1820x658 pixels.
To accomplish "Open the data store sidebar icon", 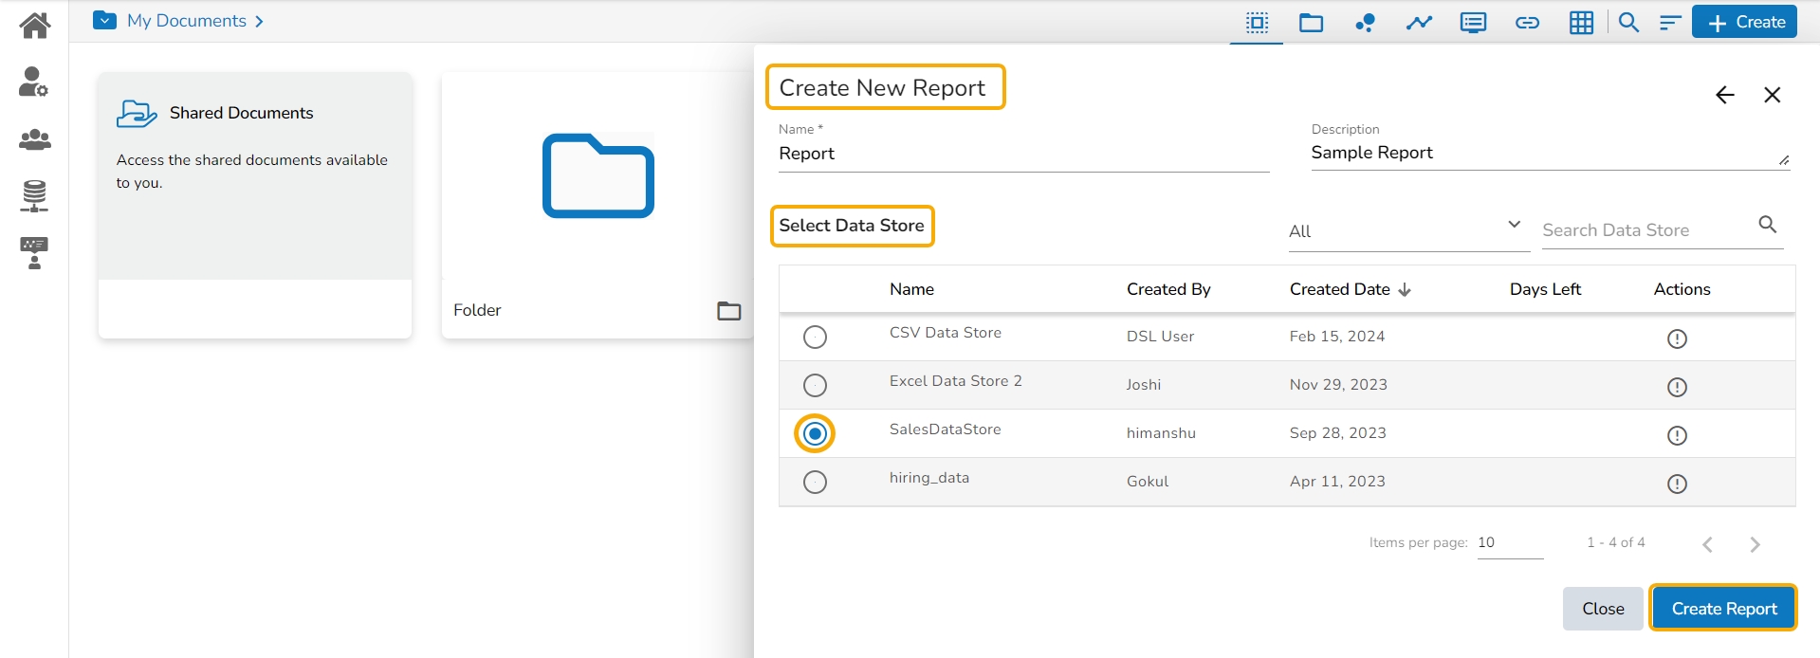I will tap(34, 196).
